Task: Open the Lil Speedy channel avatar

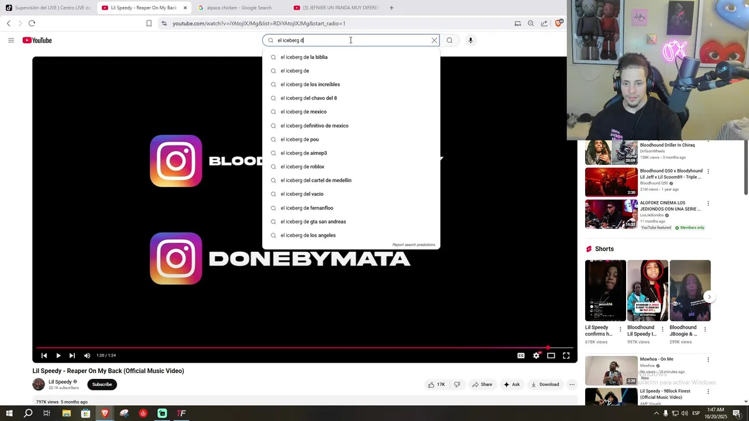Action: (39, 384)
